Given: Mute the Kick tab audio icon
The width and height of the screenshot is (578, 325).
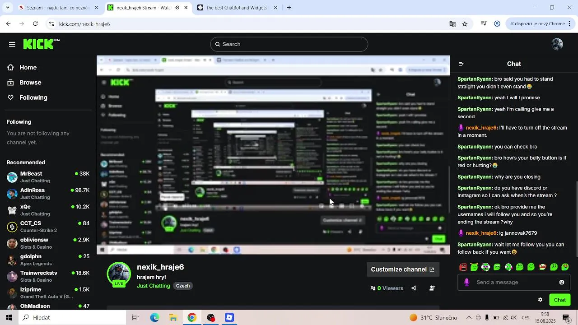Looking at the screenshot, I should tap(177, 8).
